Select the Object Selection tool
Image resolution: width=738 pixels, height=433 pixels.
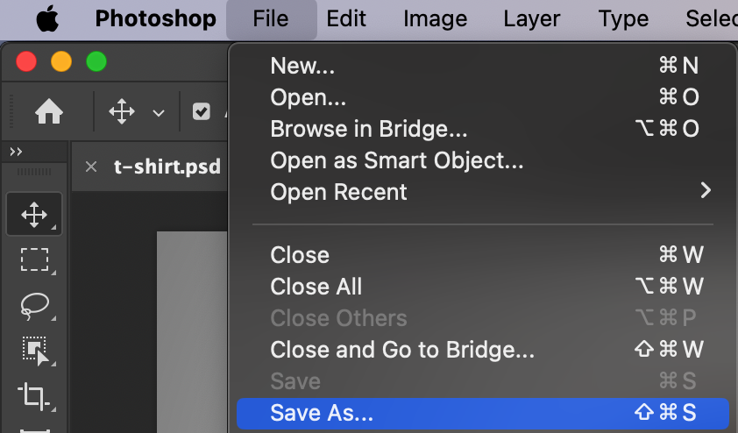tap(36, 351)
